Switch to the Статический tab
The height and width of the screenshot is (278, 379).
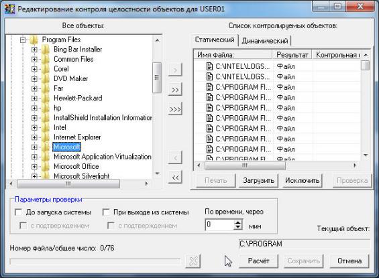pos(215,40)
